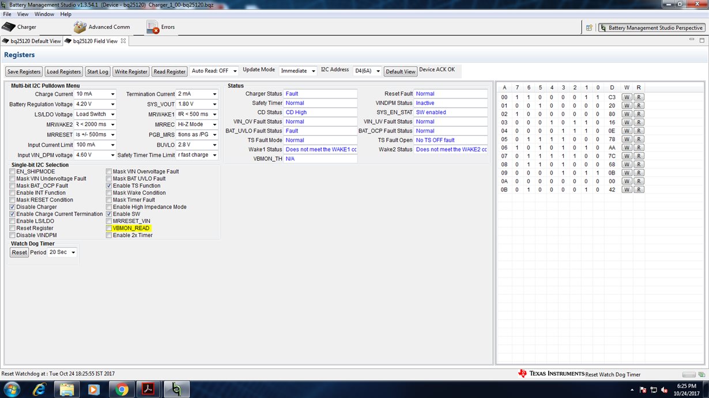The width and height of the screenshot is (709, 398).
Task: Uncheck Disable Charger checkbox
Action: (x=12, y=207)
